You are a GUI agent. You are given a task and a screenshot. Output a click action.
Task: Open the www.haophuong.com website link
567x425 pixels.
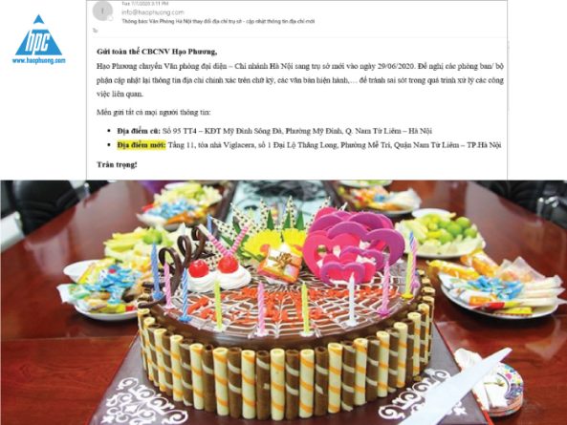click(38, 61)
